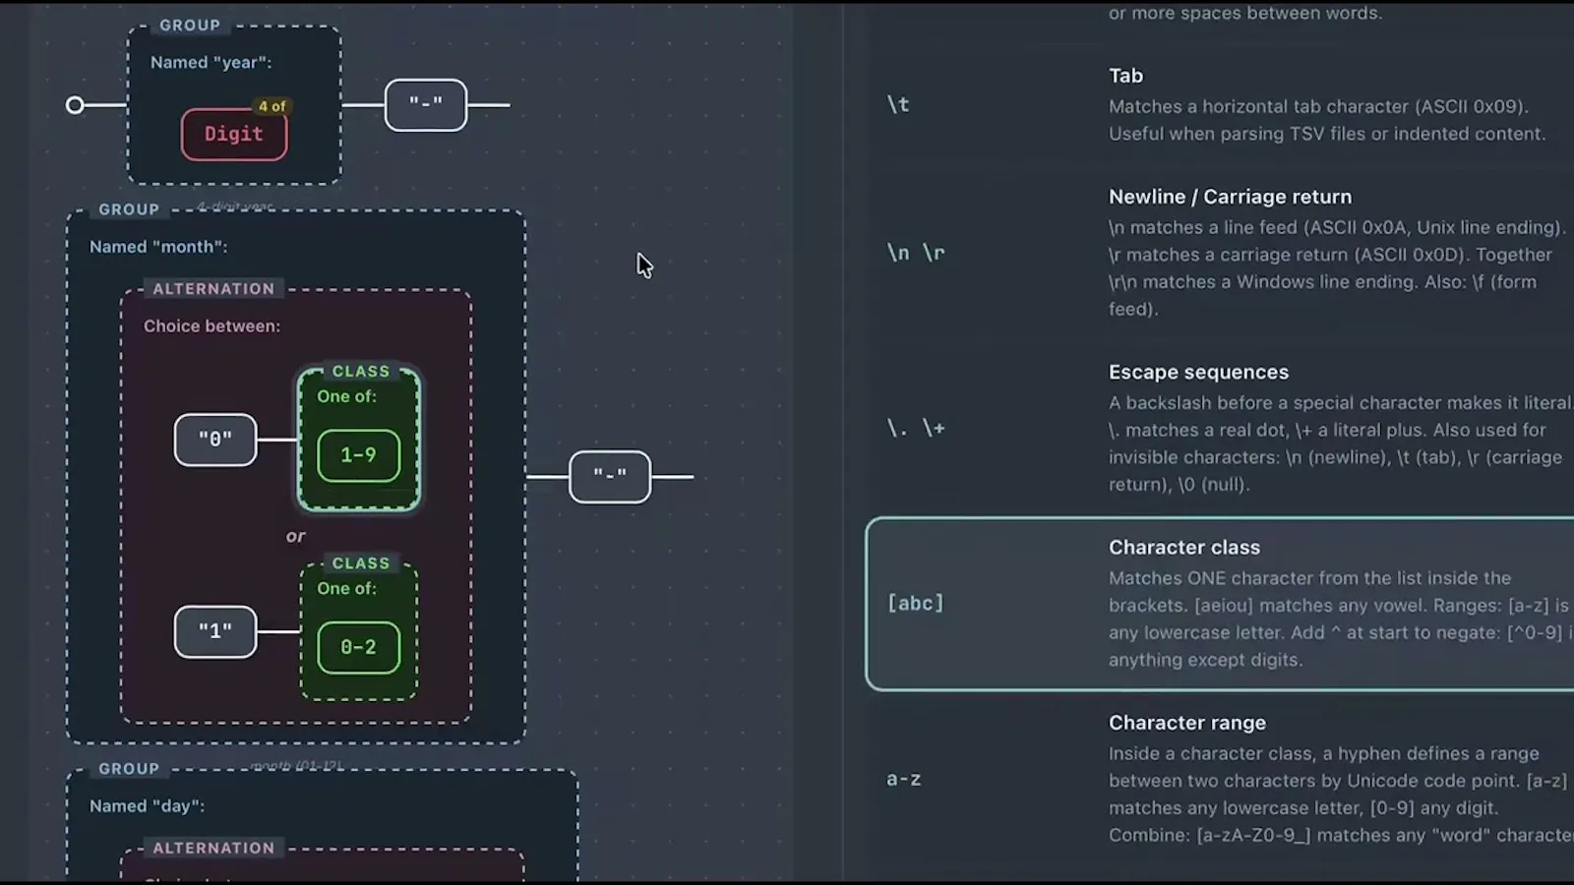Click the "or" separator text in alternation
Image resolution: width=1574 pixels, height=885 pixels.
[295, 537]
